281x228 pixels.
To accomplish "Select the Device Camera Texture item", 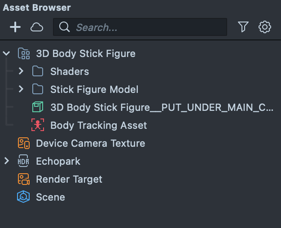I will (90, 143).
